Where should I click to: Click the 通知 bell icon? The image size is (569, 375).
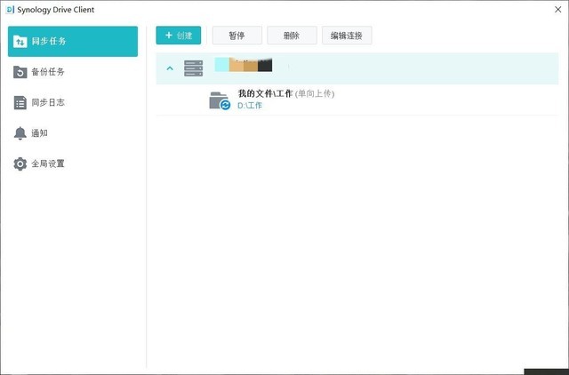click(20, 133)
